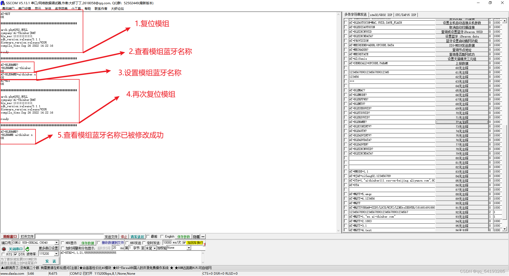This screenshot has height=276, width=509.
Task: Open the 末尾 byte position dropdown
Action: 155,248
